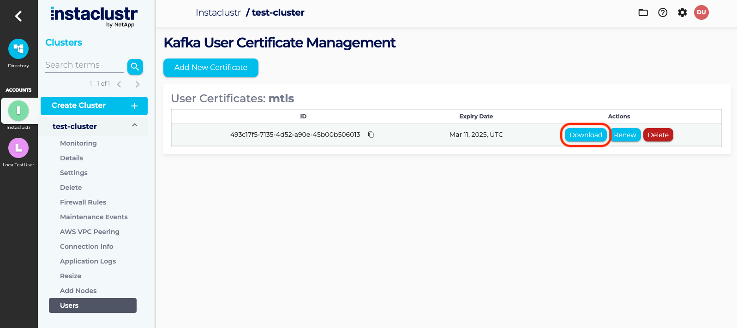This screenshot has width=737, height=328.
Task: Click the cluster search magnifier button
Action: point(135,67)
